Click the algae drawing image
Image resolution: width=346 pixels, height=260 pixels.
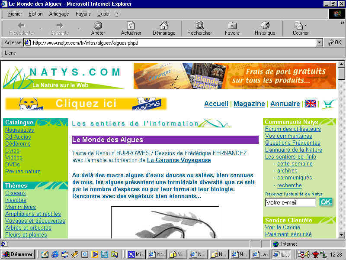165,222
